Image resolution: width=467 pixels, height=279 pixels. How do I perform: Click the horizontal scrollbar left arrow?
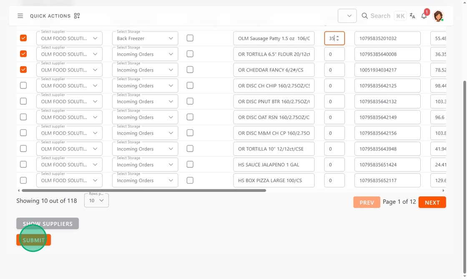coord(19,190)
